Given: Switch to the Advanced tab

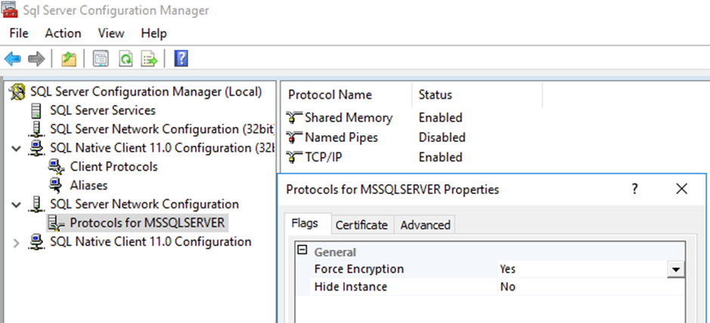Looking at the screenshot, I should [425, 225].
